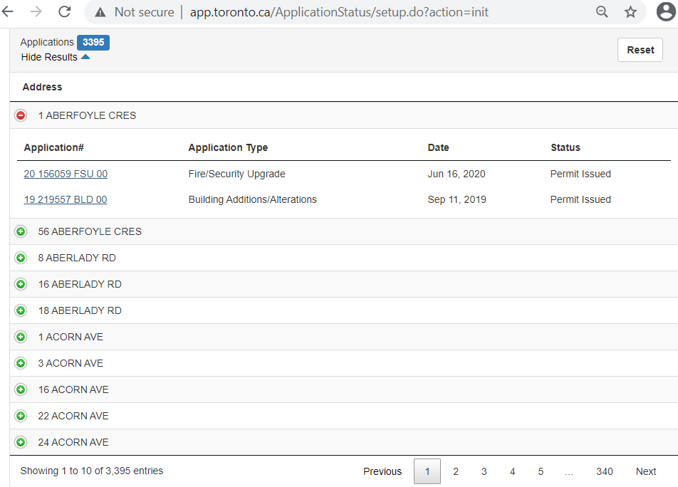Expand the 22 ACORN AVE row
Screen dimensions: 678x487
(x=21, y=416)
